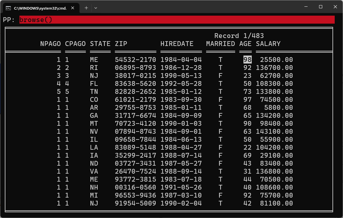
Task: Click state cell RI
Action: coord(94,68)
